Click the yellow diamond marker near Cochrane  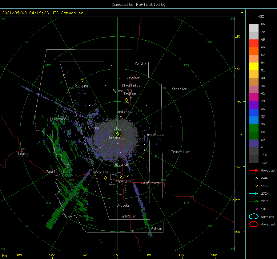pos(106,178)
